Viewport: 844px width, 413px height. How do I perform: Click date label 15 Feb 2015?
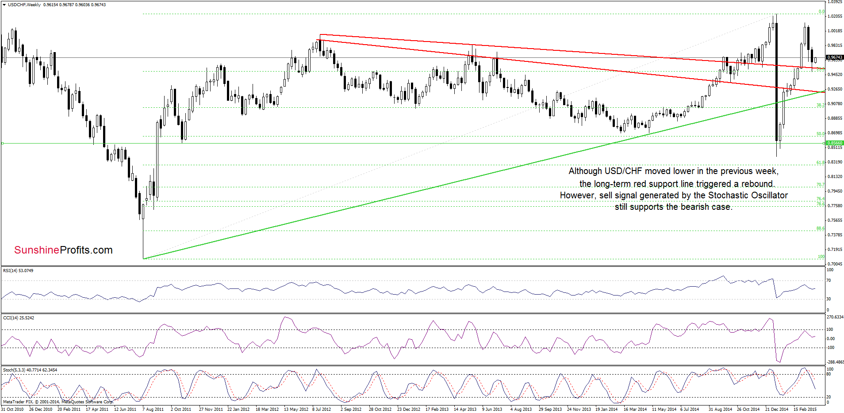pyautogui.click(x=805, y=409)
